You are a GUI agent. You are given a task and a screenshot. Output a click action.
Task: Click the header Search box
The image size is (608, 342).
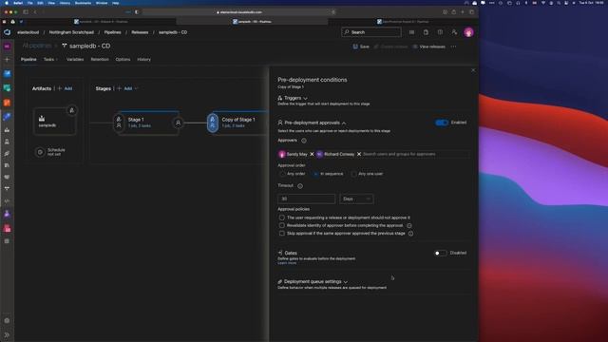371,32
